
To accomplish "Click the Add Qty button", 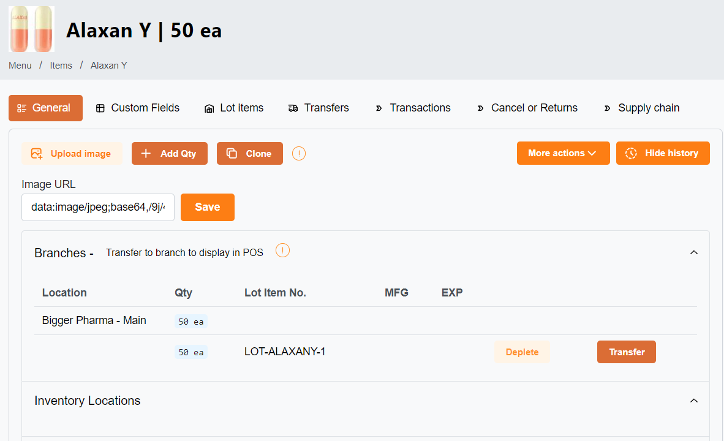I will click(x=170, y=153).
